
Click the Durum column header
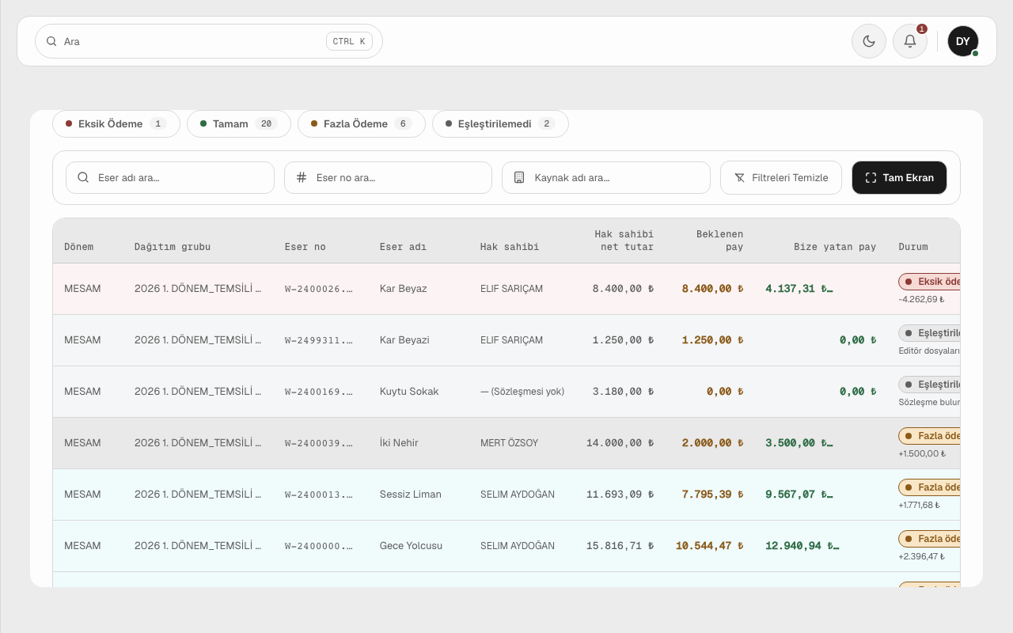pyautogui.click(x=913, y=247)
